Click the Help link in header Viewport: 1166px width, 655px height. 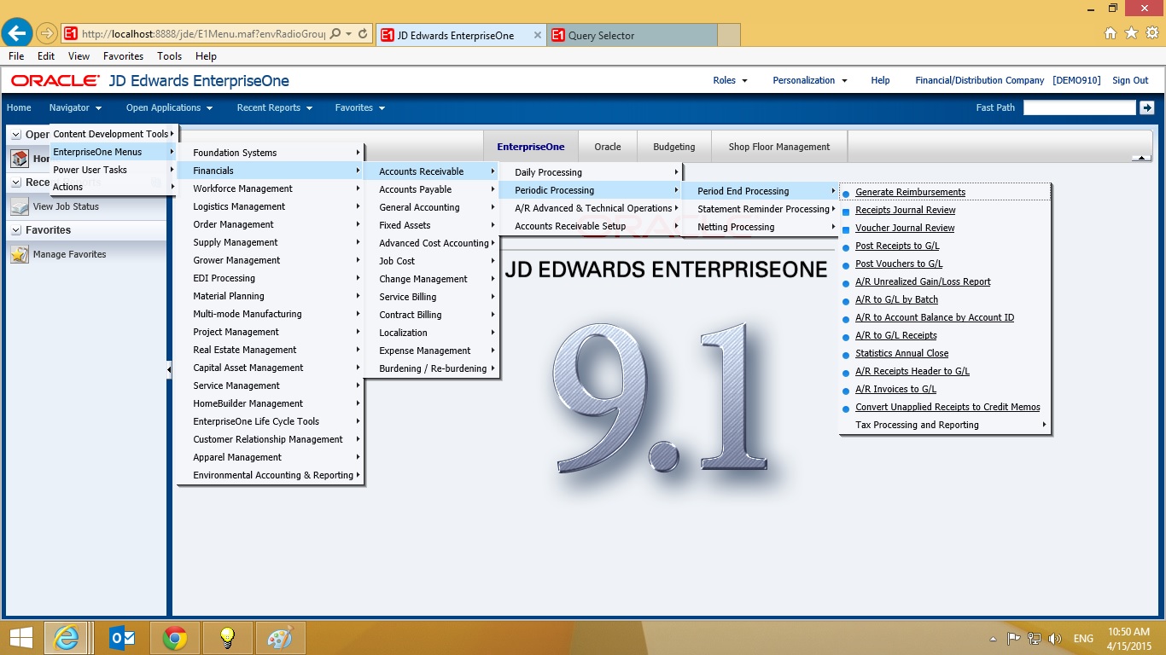880,80
